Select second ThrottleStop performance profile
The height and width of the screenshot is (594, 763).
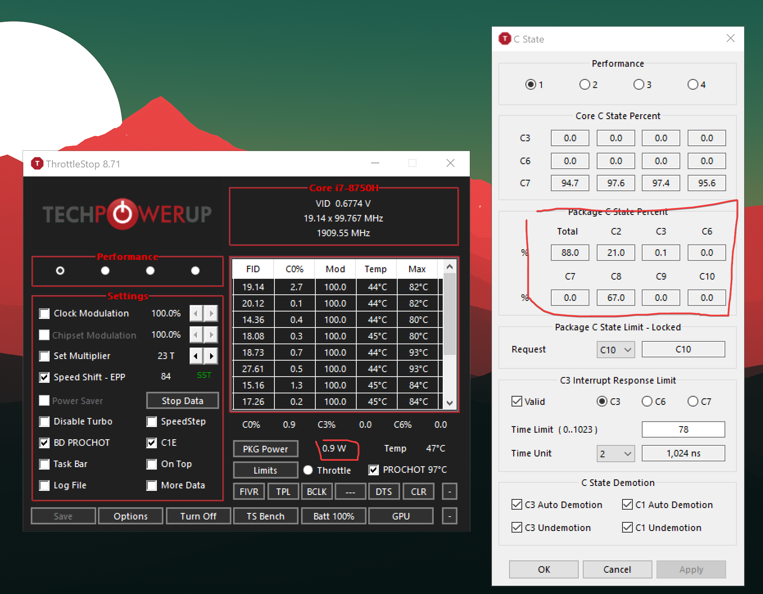[105, 271]
